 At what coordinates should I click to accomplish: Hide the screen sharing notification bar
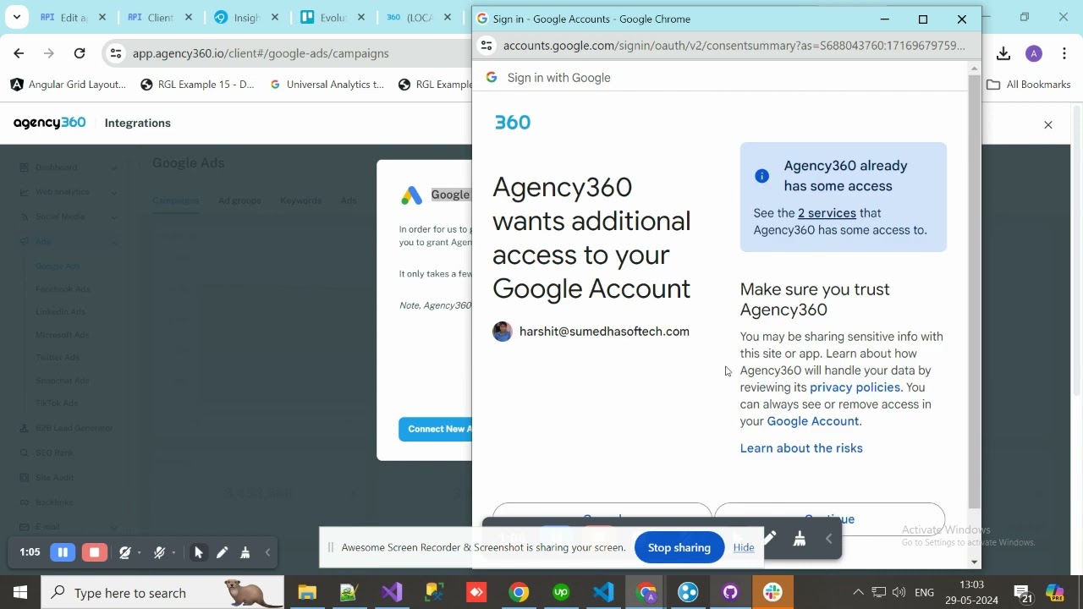pos(744,547)
